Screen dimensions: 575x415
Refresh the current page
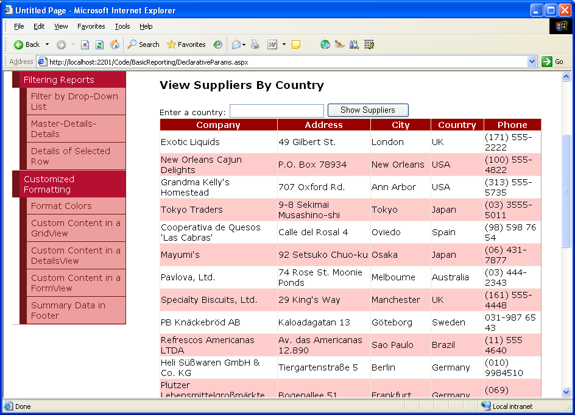(99, 44)
